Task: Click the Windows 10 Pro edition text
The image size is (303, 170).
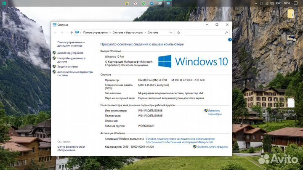Action: point(114,57)
